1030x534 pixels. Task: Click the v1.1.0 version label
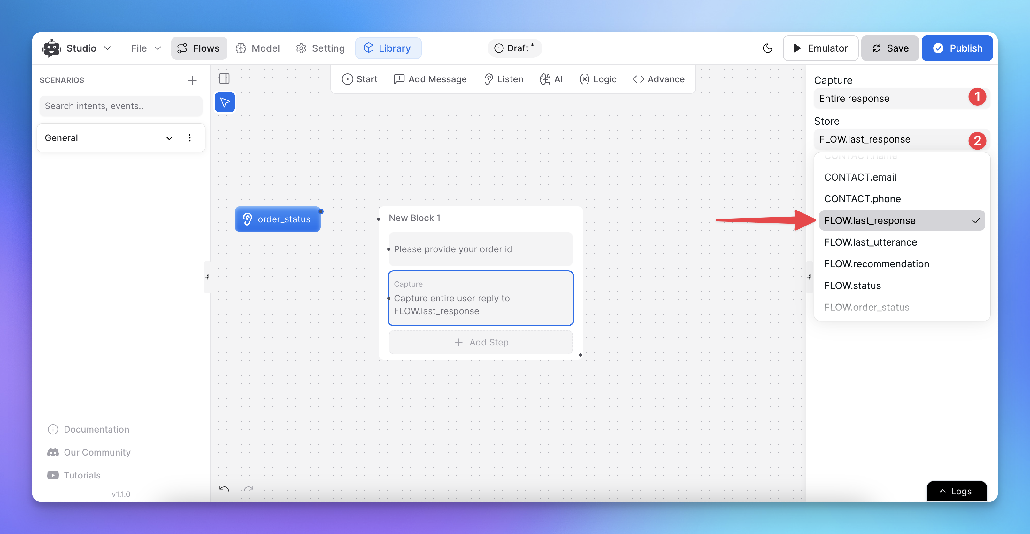[x=121, y=494]
